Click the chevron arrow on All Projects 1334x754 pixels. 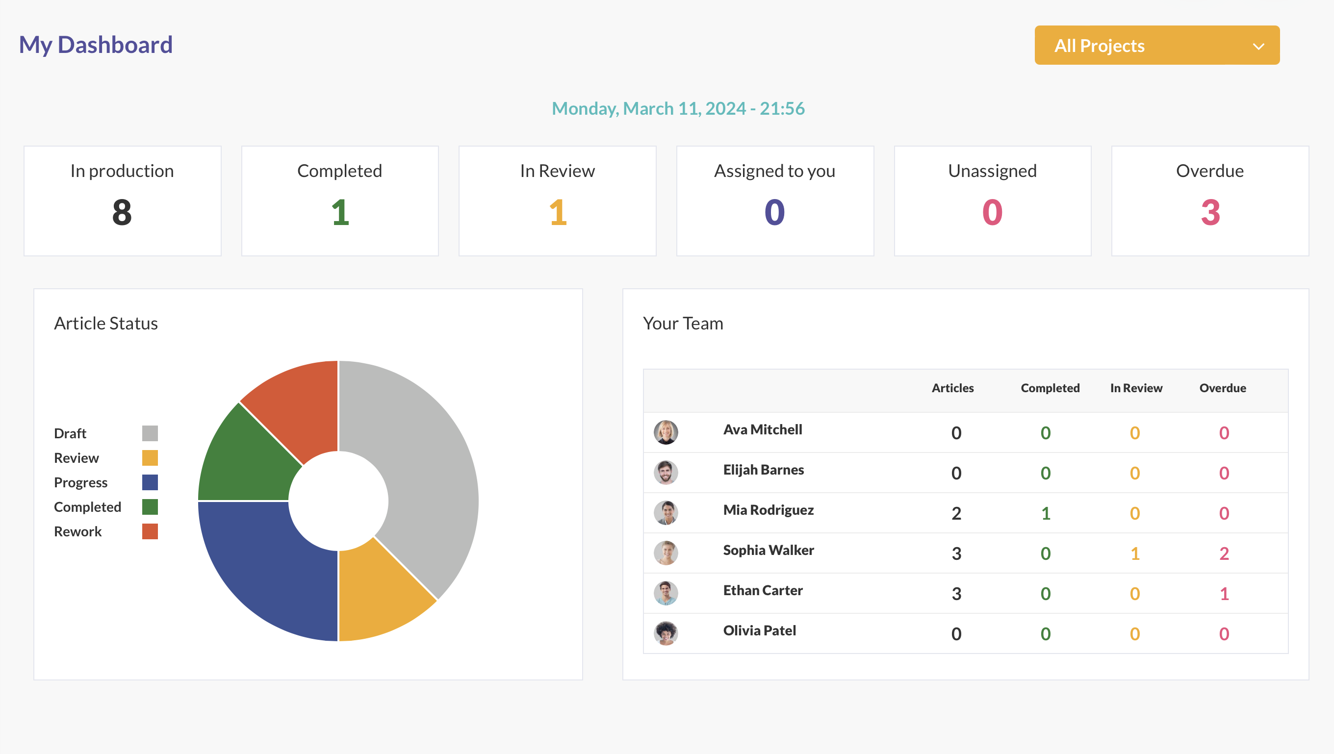point(1258,47)
